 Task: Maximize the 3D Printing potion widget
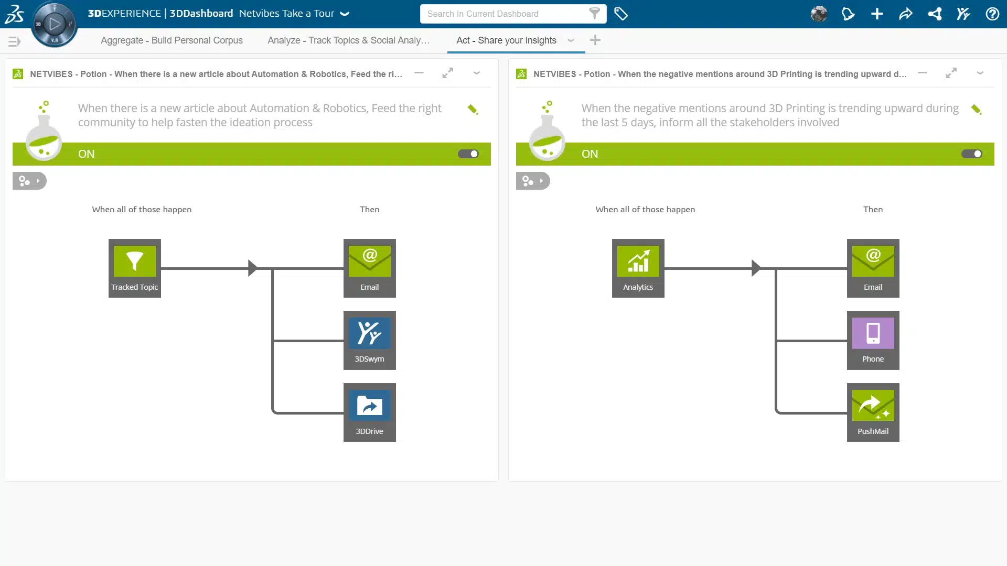coord(952,73)
